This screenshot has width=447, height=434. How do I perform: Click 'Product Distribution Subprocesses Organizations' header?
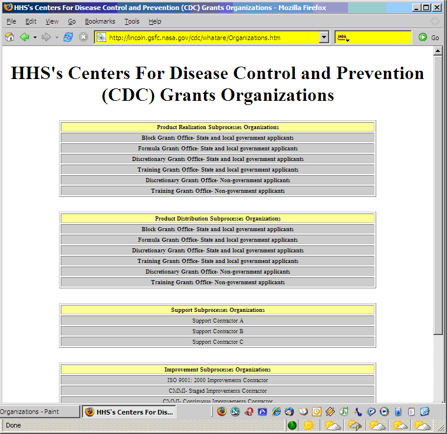[218, 218]
